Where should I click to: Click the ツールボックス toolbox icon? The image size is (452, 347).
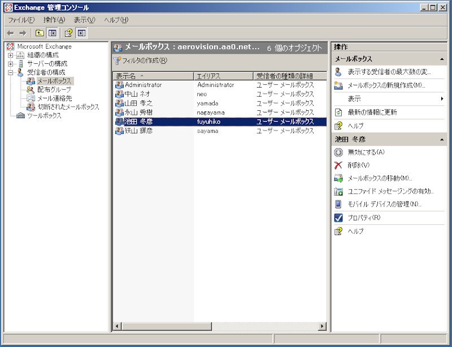click(x=20, y=116)
